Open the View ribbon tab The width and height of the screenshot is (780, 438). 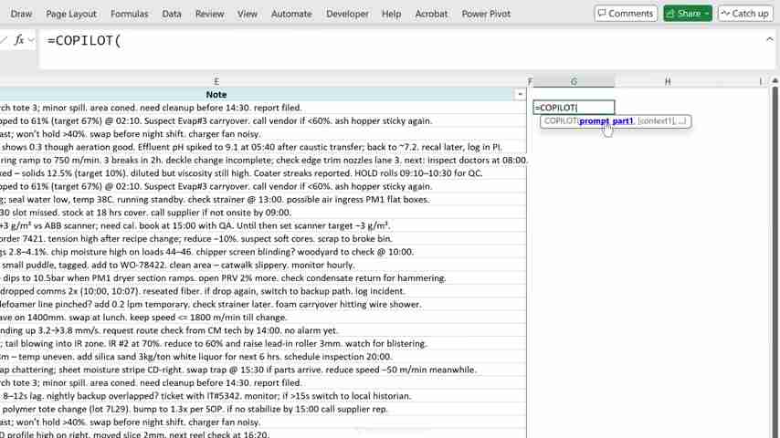click(248, 14)
